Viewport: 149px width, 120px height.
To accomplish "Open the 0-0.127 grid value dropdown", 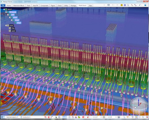I will tap(101, 117).
